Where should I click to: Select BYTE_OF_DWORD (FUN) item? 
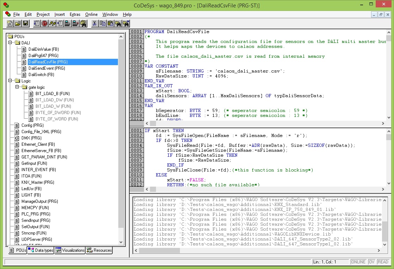point(58,113)
